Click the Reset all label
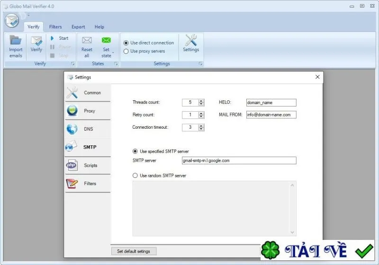 click(x=87, y=53)
